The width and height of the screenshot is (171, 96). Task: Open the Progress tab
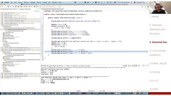(x=81, y=66)
